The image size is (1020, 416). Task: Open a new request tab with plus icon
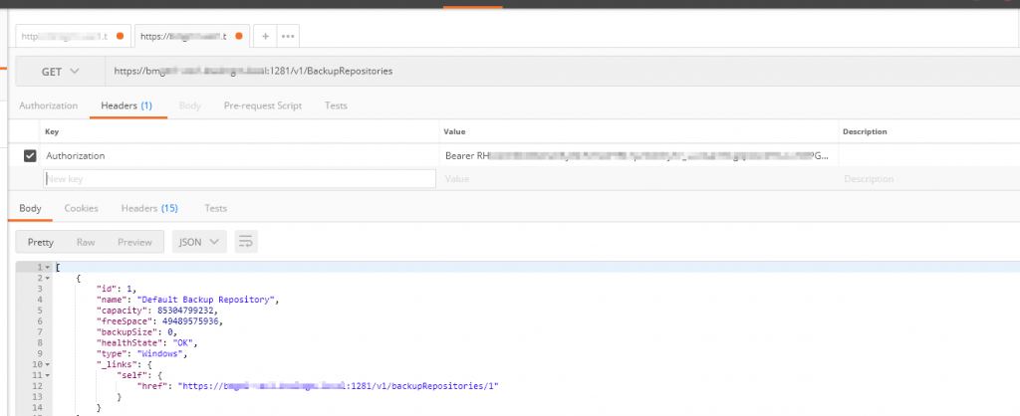tap(265, 37)
